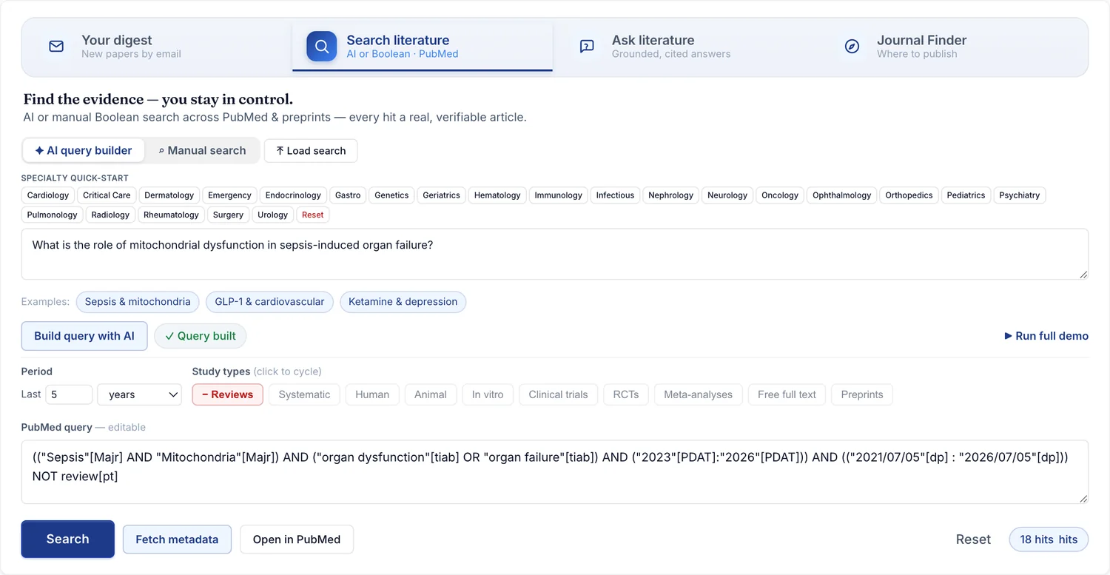
Task: Select the Psychiatry specialty chip
Action: [1019, 195]
